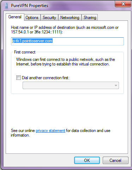Open the Options tab

(x=32, y=18)
